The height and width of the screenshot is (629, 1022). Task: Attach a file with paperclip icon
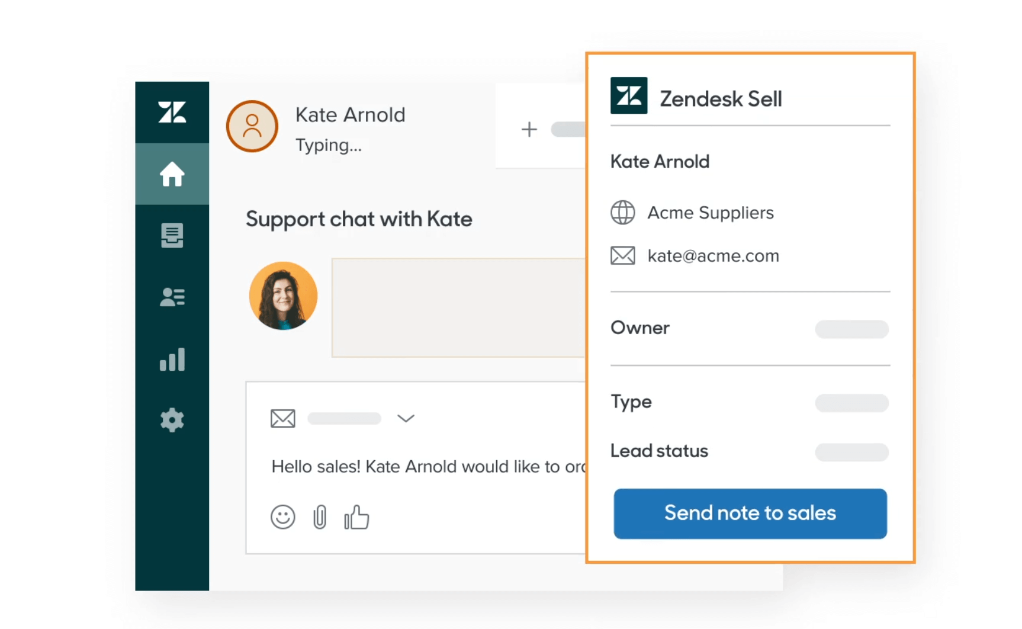(x=320, y=517)
